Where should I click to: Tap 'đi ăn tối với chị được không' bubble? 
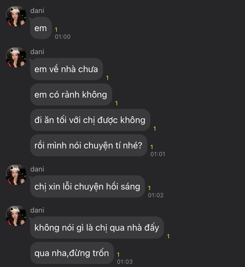[90, 120]
